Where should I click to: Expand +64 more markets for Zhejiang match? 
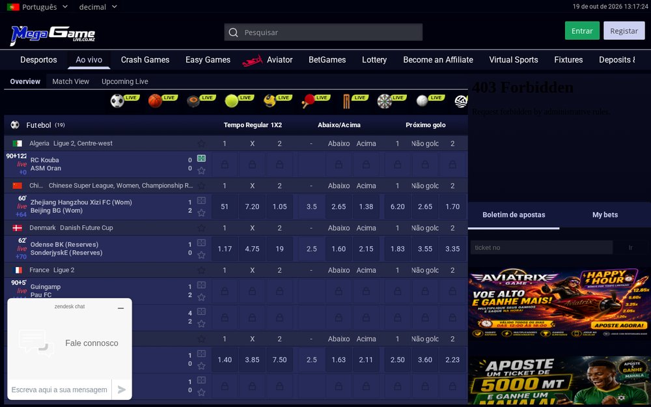click(21, 215)
